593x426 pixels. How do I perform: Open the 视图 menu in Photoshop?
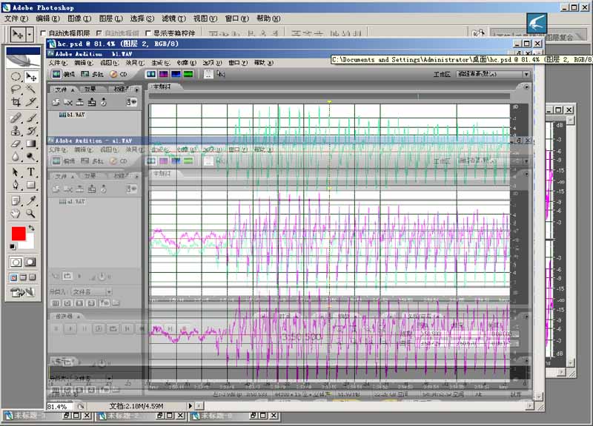tap(205, 18)
